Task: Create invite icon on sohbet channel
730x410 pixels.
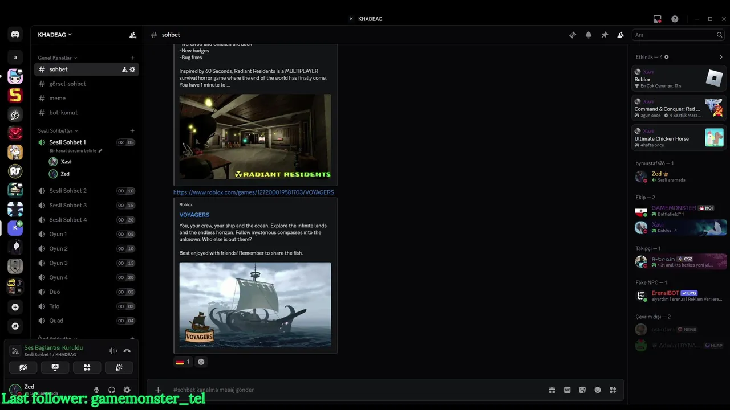Action: pyautogui.click(x=124, y=69)
